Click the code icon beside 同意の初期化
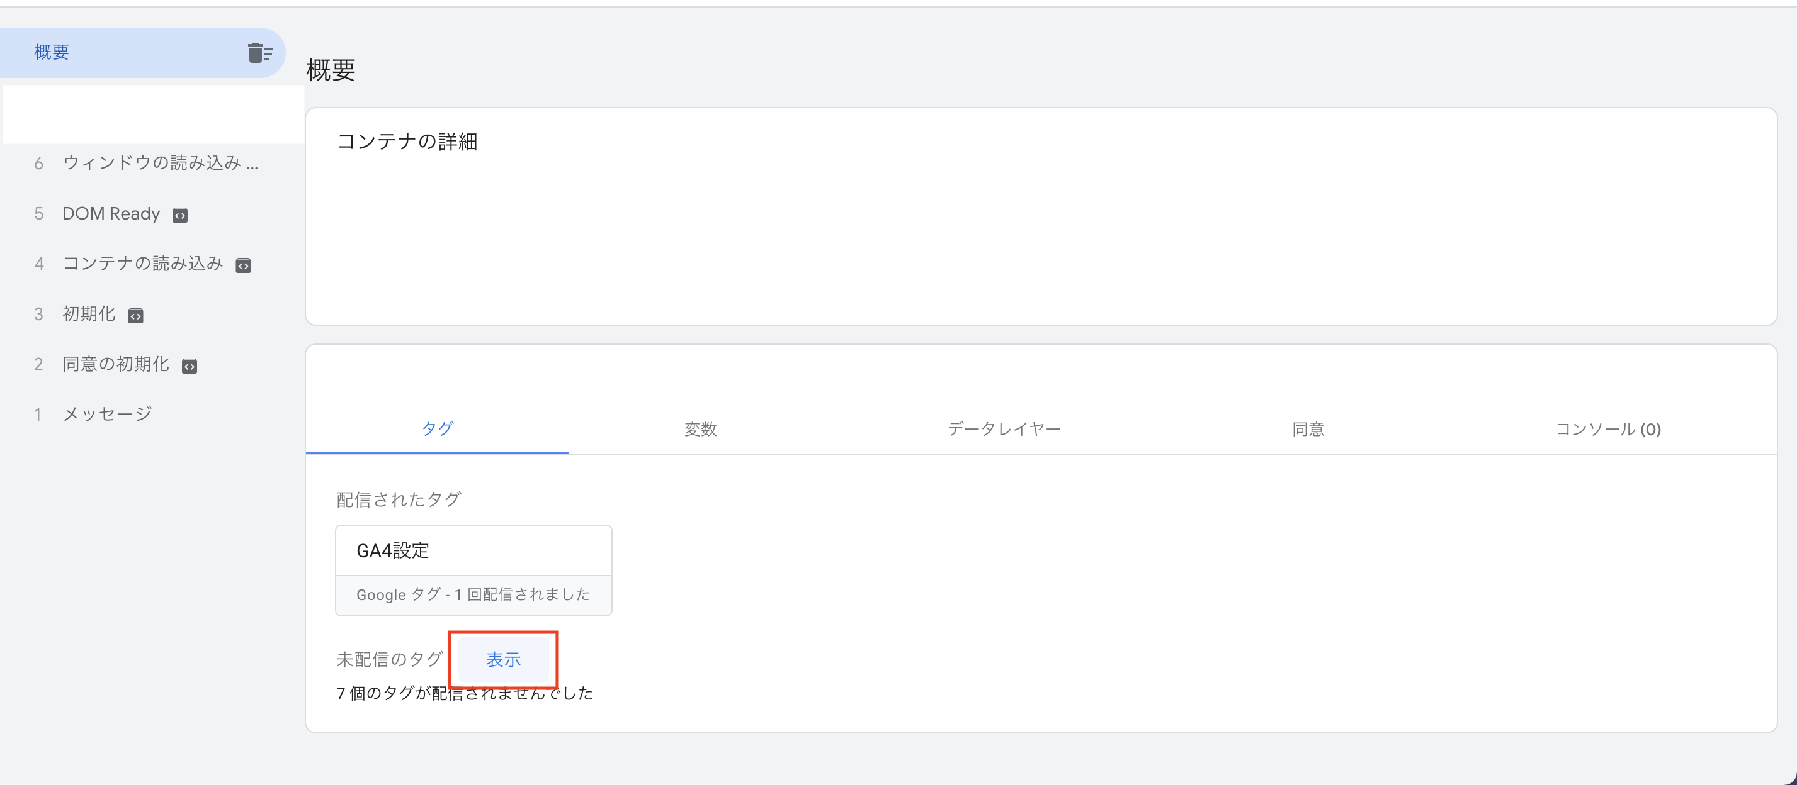 pos(189,366)
